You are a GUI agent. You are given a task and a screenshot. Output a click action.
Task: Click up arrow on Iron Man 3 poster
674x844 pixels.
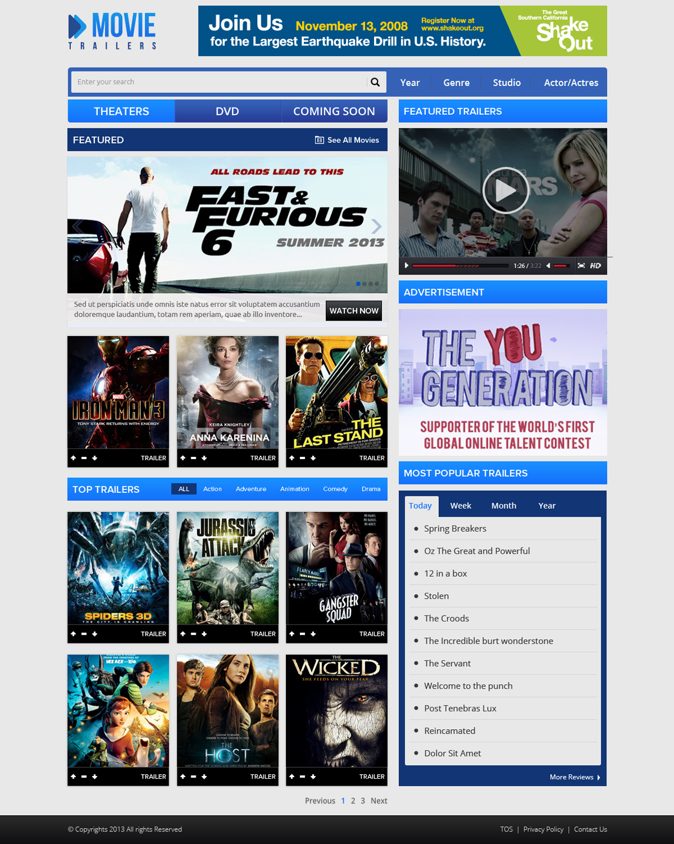73,458
